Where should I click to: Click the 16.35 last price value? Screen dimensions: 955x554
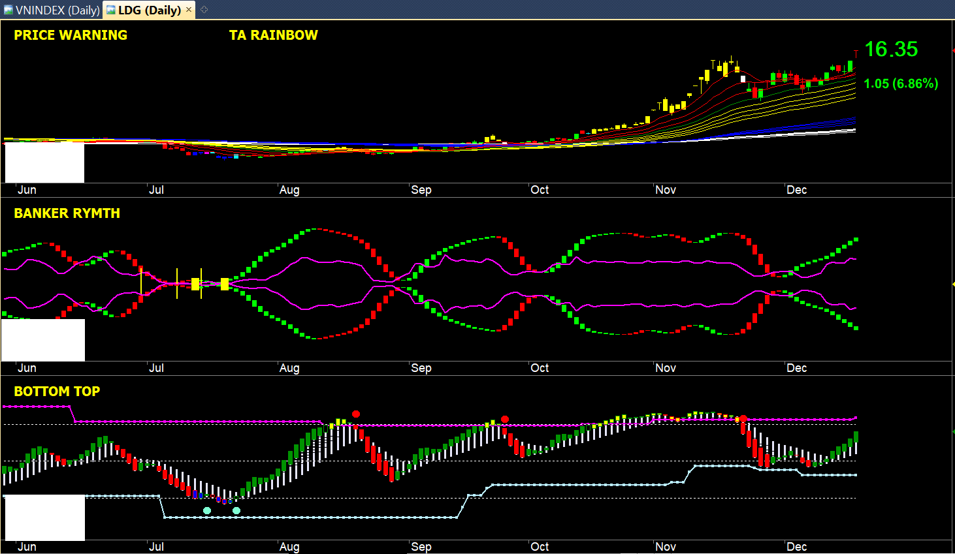pos(891,50)
